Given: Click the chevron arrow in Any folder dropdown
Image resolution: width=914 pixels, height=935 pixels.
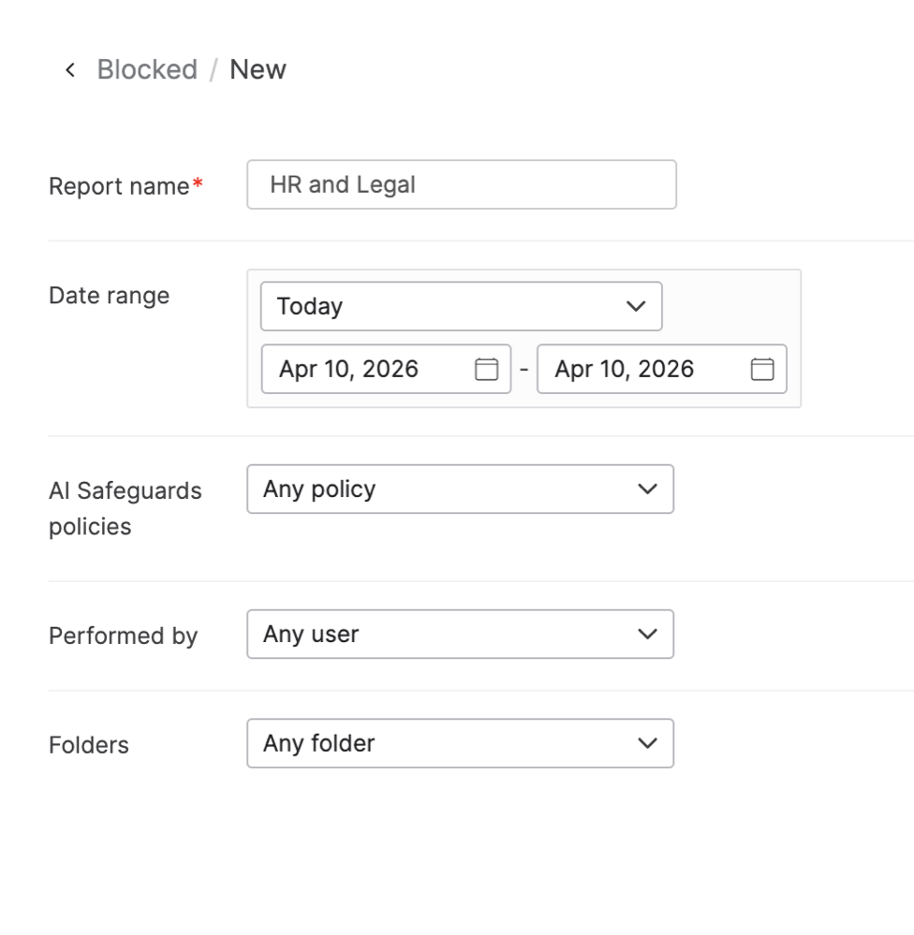Looking at the screenshot, I should (647, 744).
